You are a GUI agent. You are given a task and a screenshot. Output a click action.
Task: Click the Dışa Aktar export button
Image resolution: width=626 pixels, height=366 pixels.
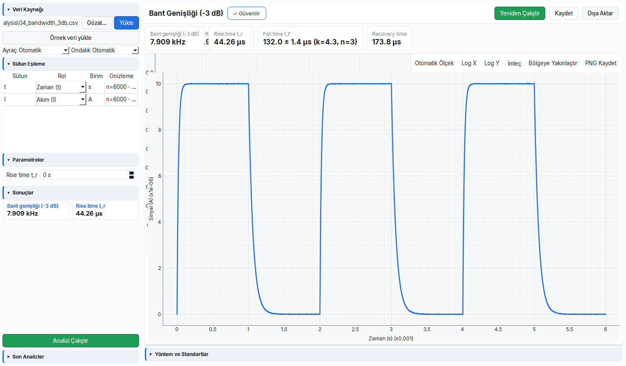(600, 13)
